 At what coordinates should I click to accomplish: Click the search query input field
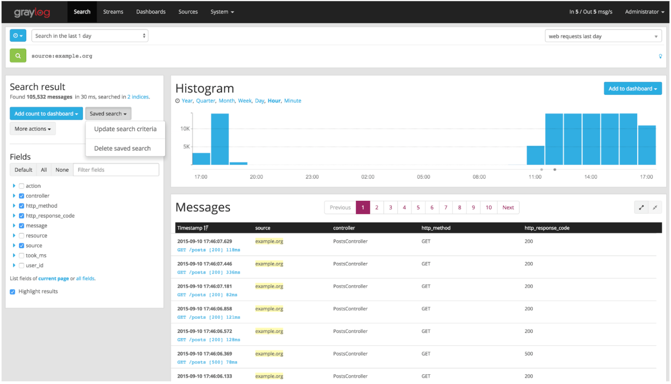342,56
